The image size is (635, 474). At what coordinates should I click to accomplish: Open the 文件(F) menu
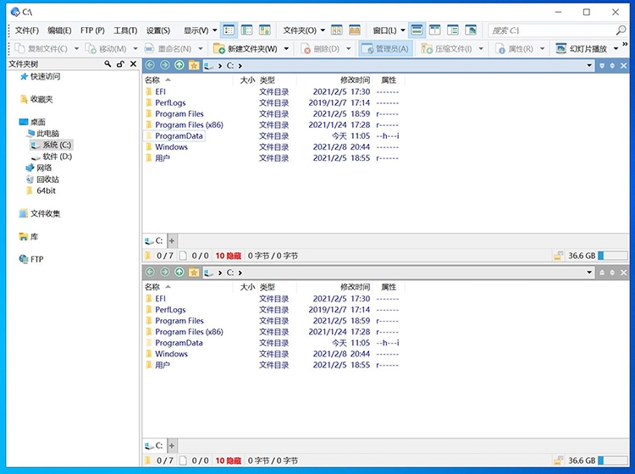[27, 30]
